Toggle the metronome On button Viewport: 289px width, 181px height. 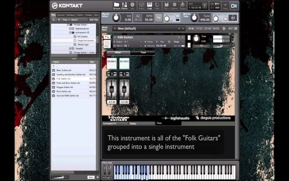[x=177, y=16]
